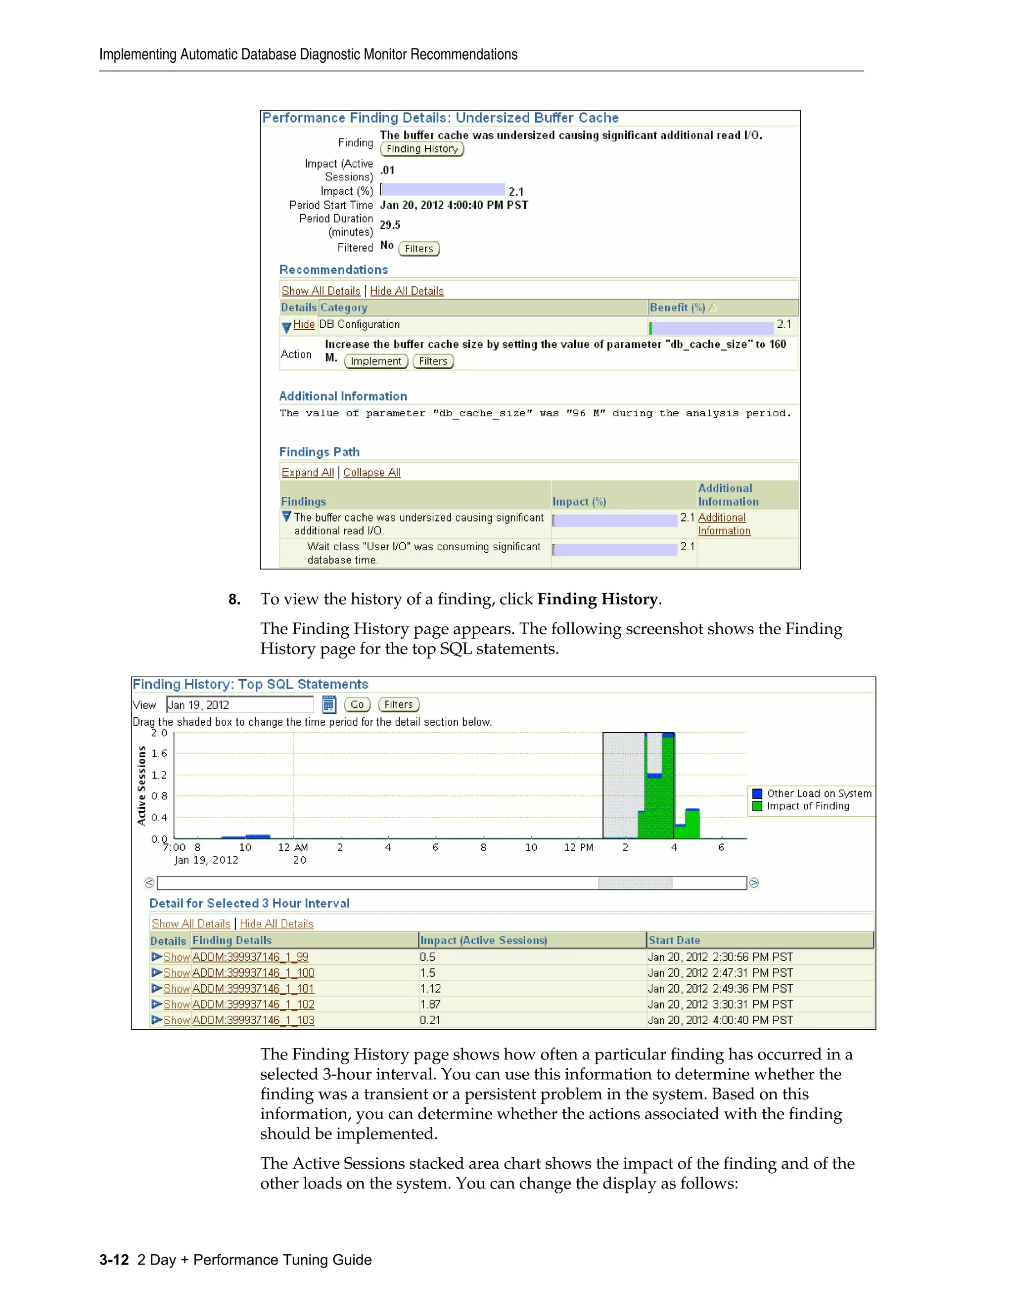The width and height of the screenshot is (1013, 1310).
Task: Open the ADDM:399937146_1_102 finding link
Action: pyautogui.click(x=253, y=1004)
